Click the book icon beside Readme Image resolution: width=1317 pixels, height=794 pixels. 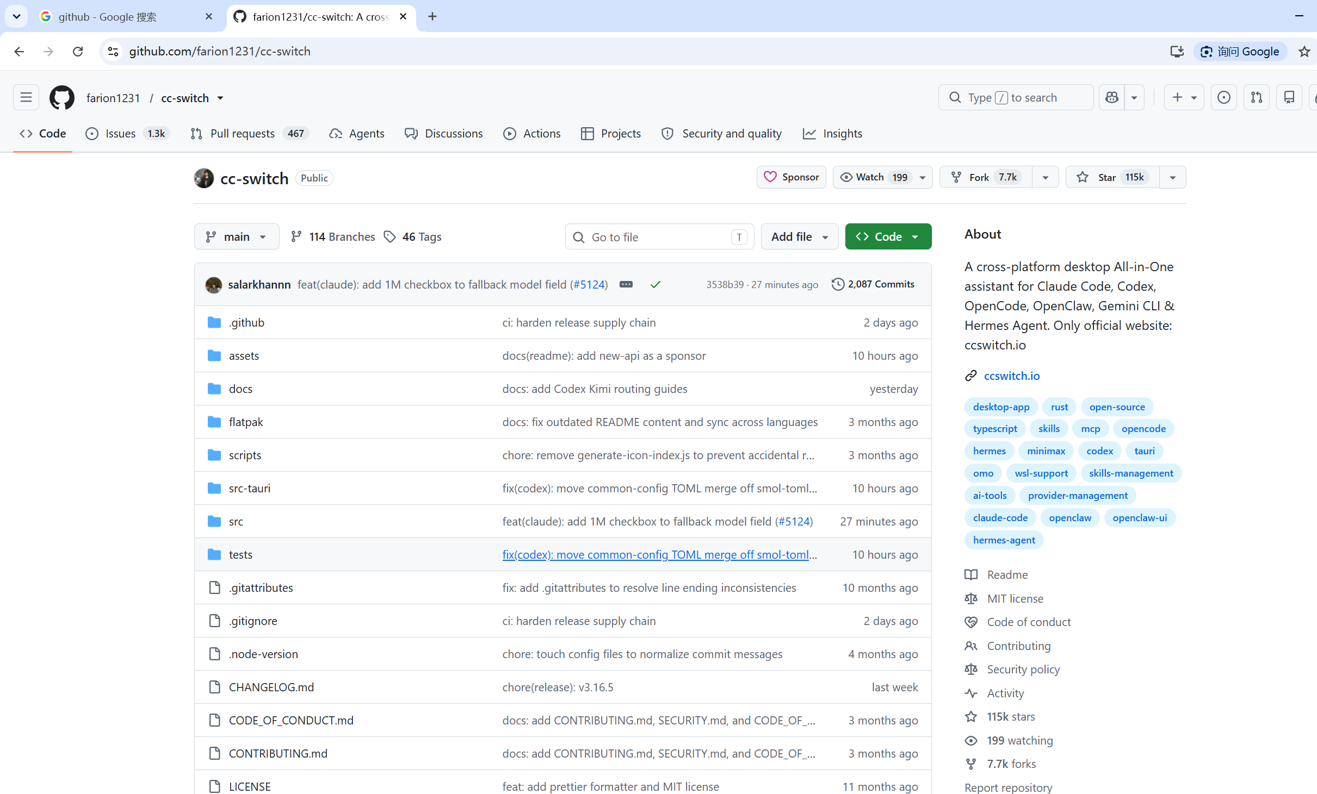[971, 575]
